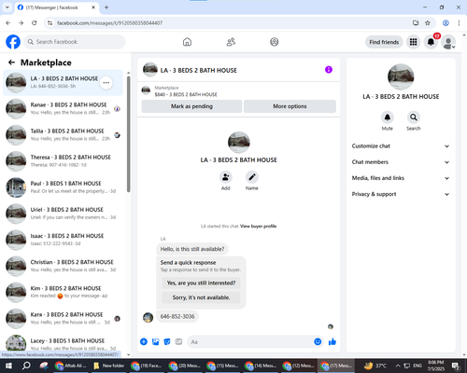
Task: Open the Groups icon in top navigation
Action: [275, 42]
